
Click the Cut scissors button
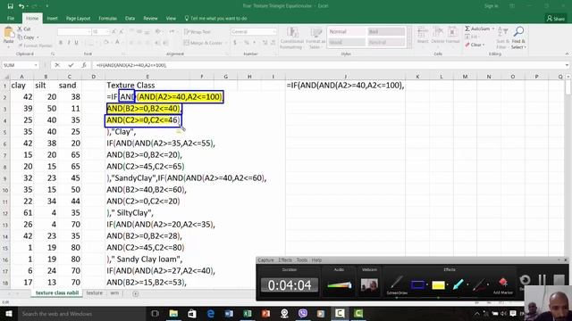24,29
